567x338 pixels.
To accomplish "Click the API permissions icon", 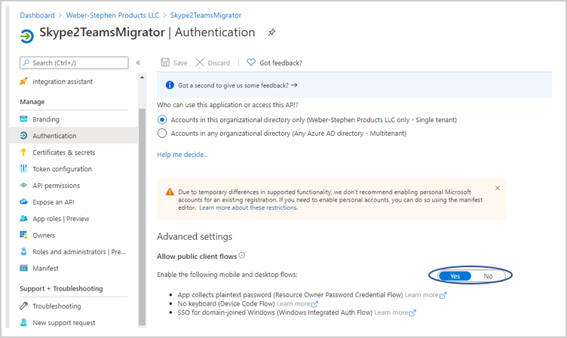I will pyautogui.click(x=23, y=185).
